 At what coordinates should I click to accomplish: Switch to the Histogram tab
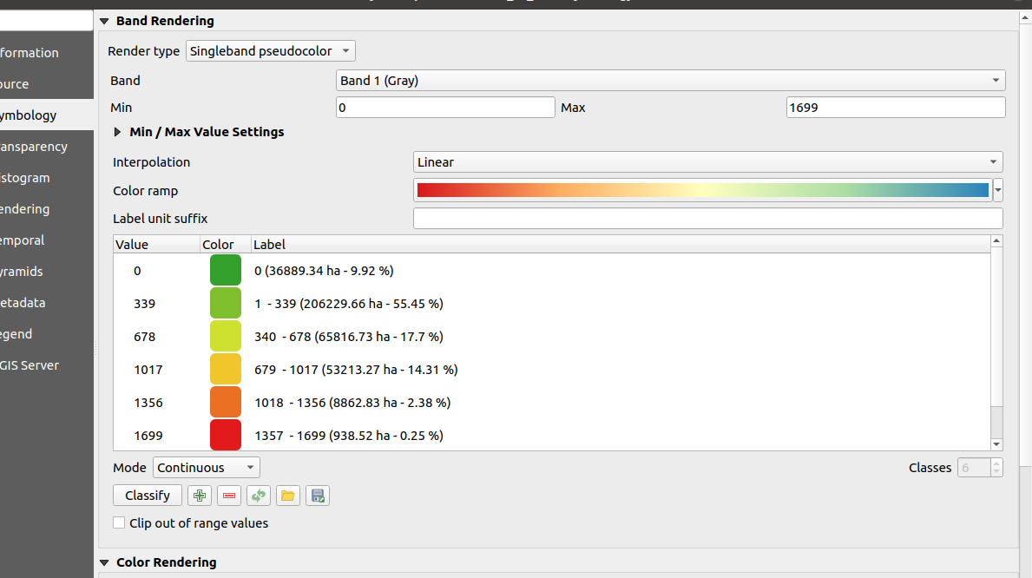(x=26, y=178)
